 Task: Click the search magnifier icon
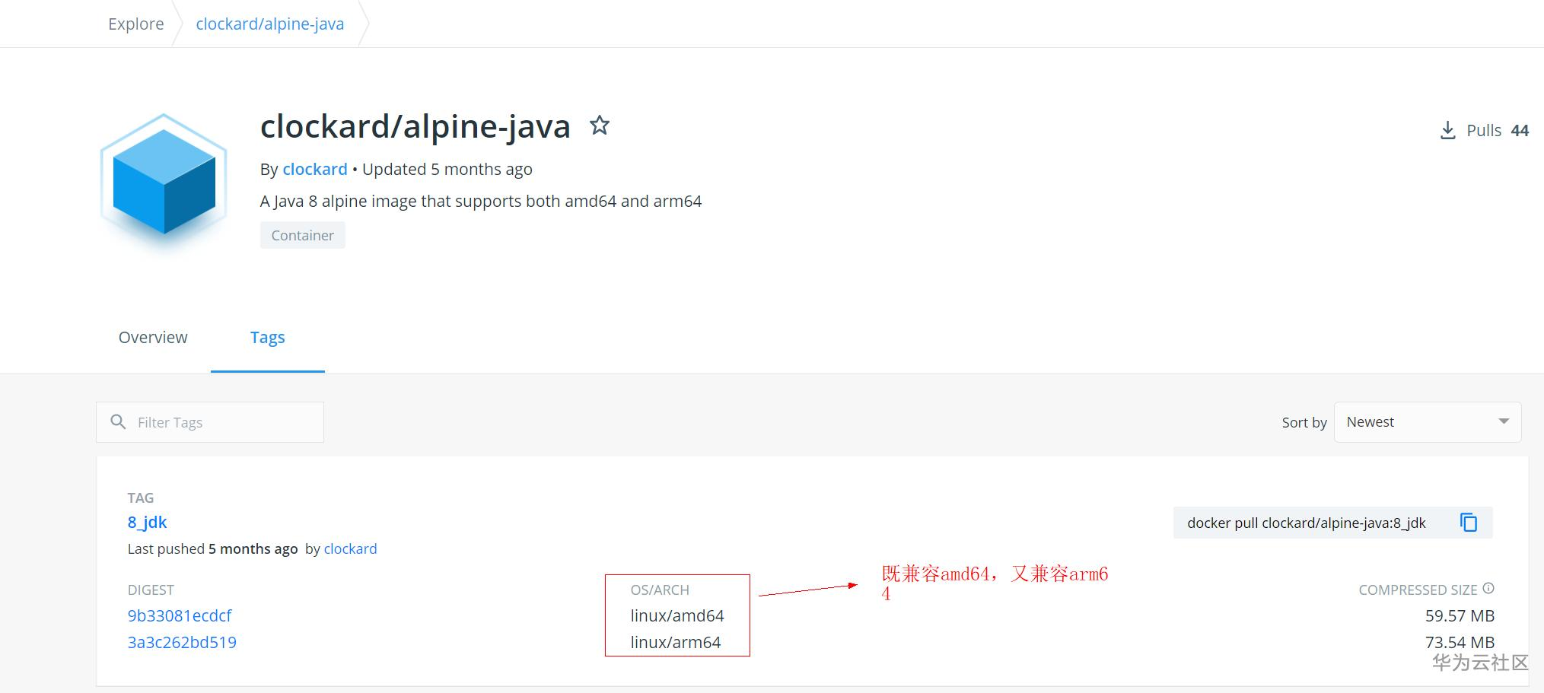(x=118, y=422)
